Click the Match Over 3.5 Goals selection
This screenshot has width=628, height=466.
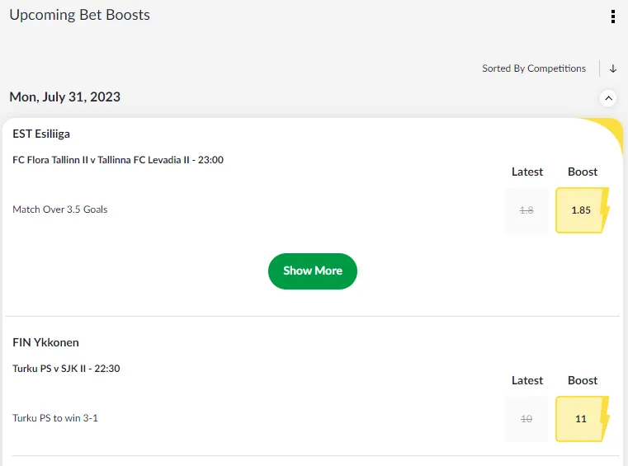[x=60, y=209]
